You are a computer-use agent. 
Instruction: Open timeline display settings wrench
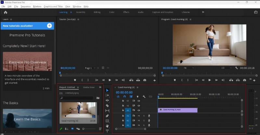[144, 96]
